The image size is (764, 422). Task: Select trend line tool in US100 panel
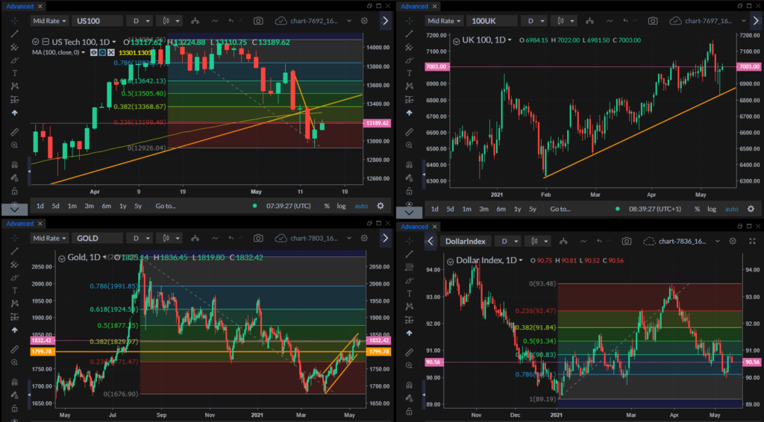click(x=15, y=34)
